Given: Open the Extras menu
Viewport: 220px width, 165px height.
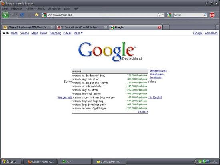Looking at the screenshot, I should pos(67,8).
